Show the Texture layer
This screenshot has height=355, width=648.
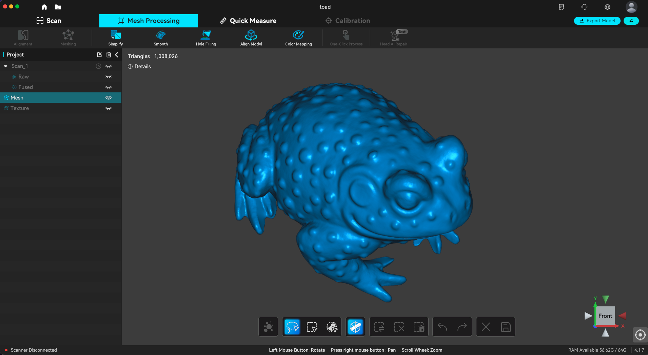point(109,108)
